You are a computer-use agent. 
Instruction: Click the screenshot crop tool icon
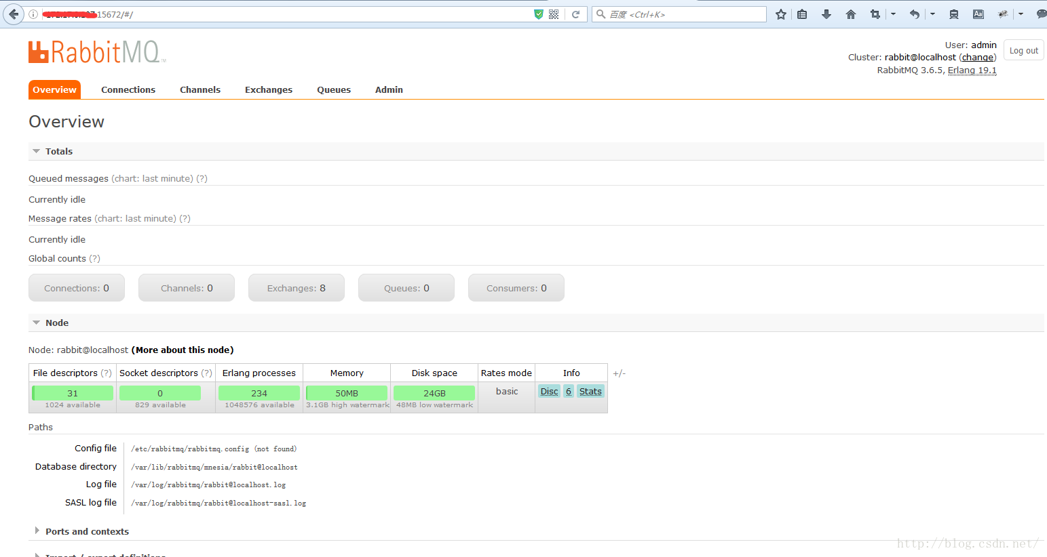coord(875,14)
